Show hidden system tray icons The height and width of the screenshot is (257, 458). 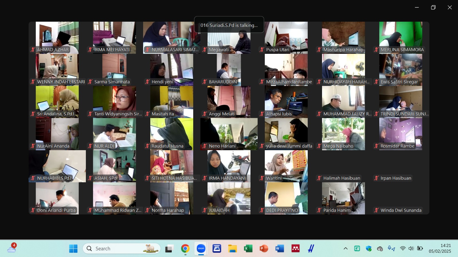pos(346,248)
